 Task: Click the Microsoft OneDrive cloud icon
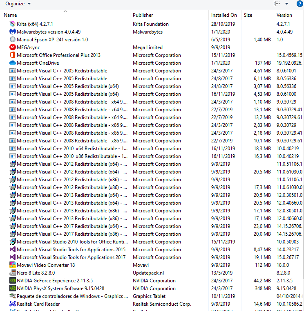[13, 63]
